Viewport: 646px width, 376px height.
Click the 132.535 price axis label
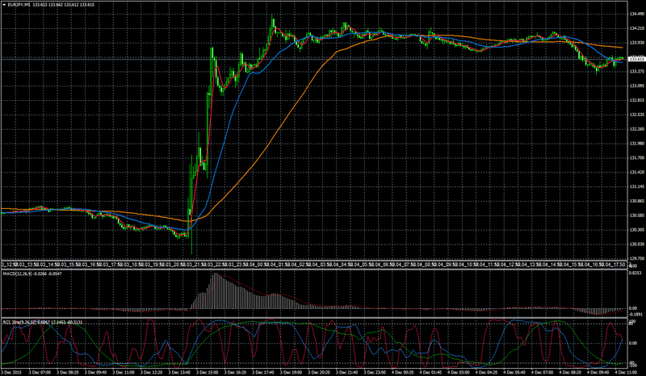[636, 115]
